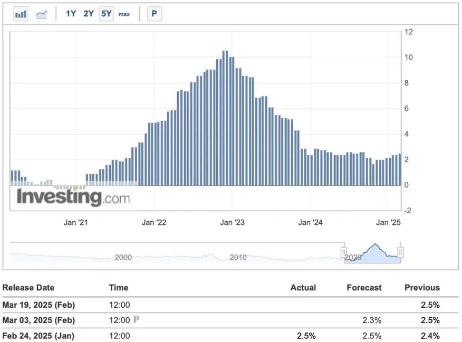Toggle the P preliminary data button
The width and height of the screenshot is (462, 342).
click(x=154, y=14)
